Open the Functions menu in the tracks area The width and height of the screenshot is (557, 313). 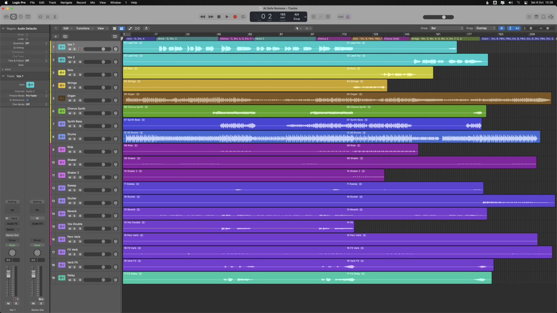84,28
